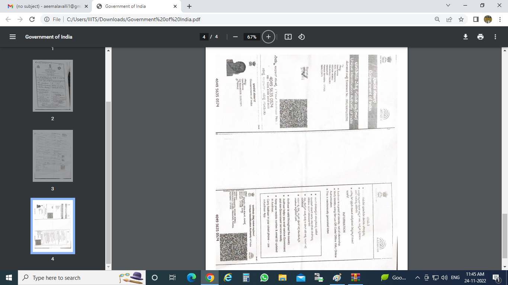
Task: Open Paint from the taskbar
Action: coord(337,278)
